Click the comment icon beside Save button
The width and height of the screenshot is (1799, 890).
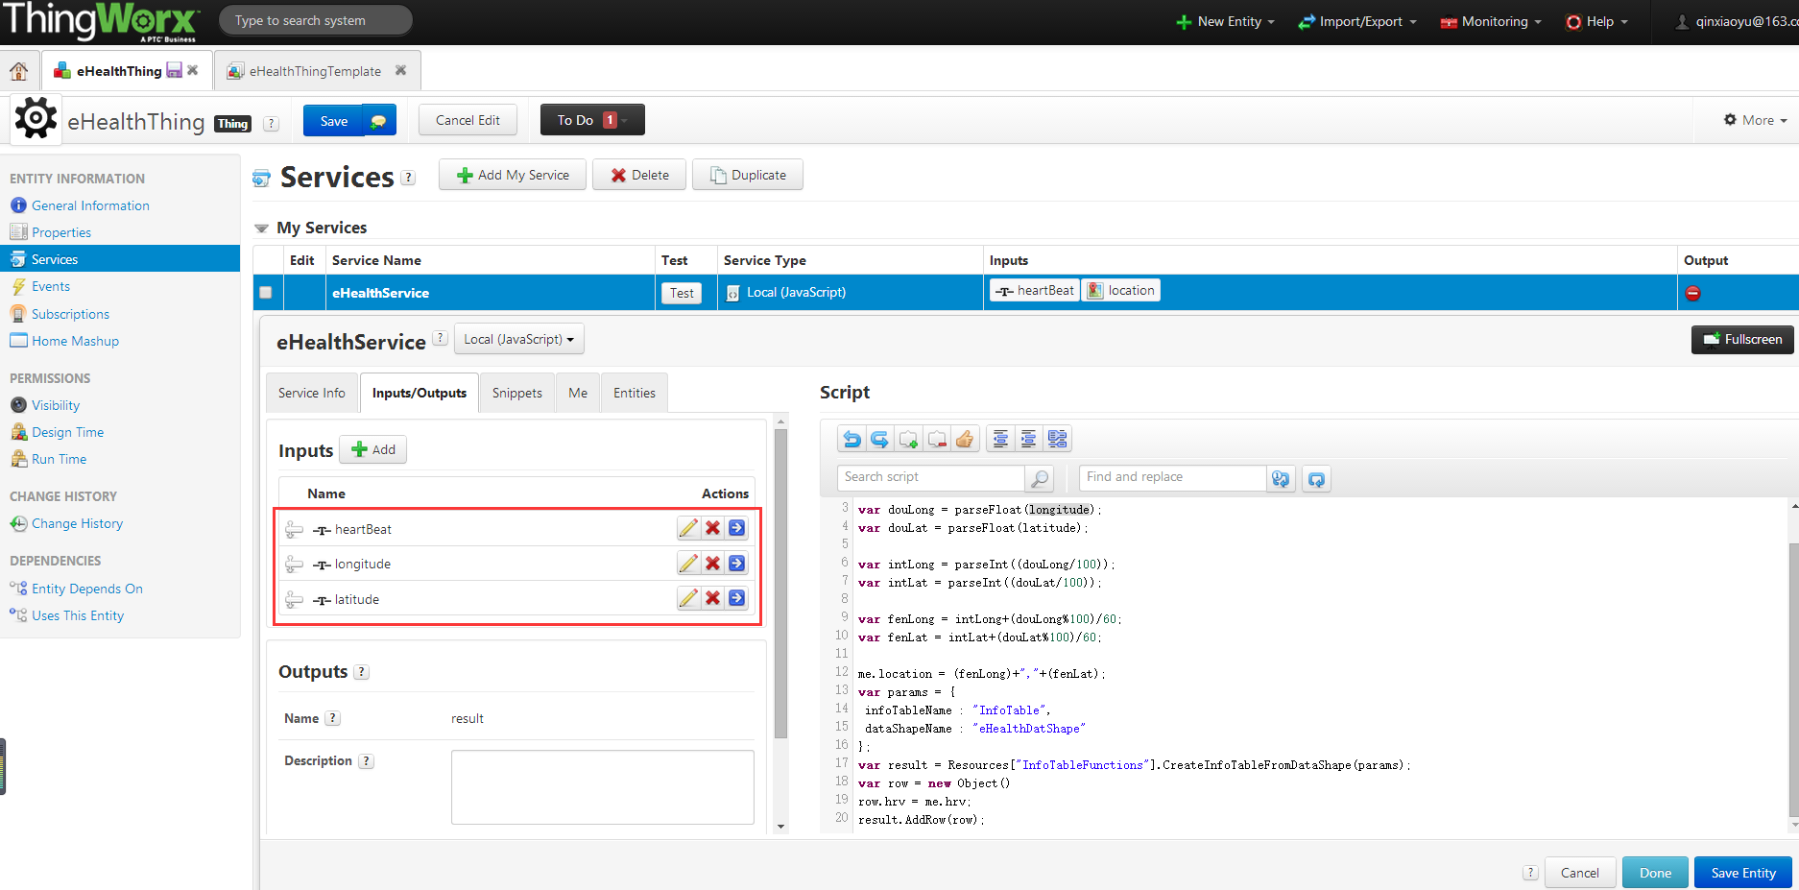pos(378,121)
